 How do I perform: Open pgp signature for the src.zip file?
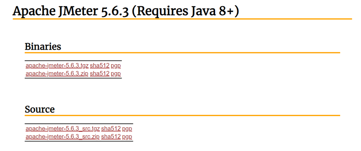[127, 137]
